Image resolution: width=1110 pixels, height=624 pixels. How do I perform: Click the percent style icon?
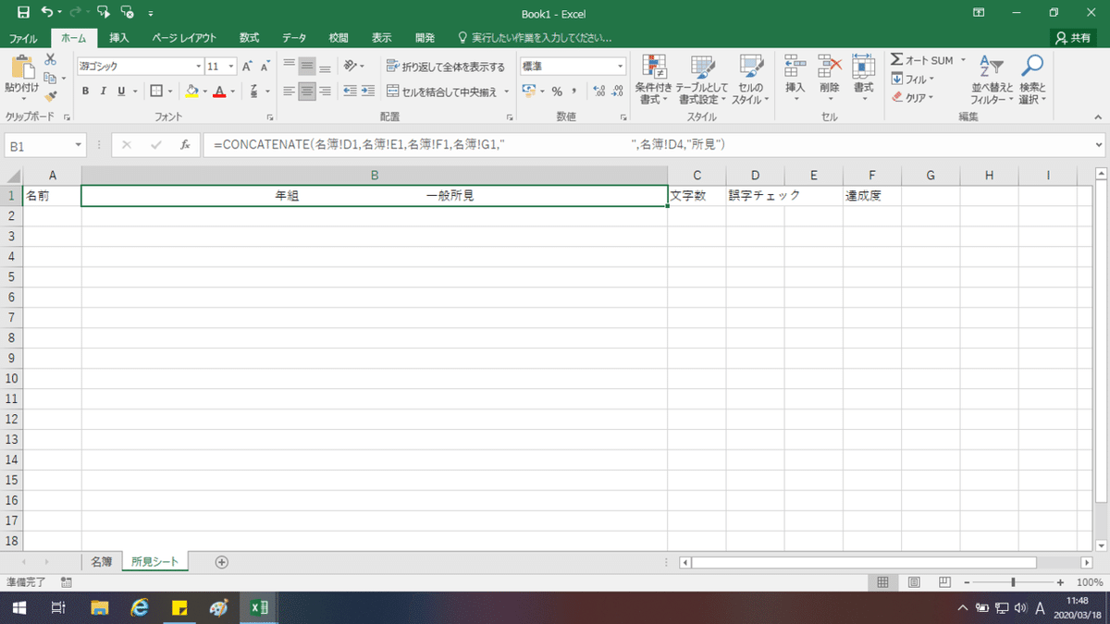coord(557,92)
